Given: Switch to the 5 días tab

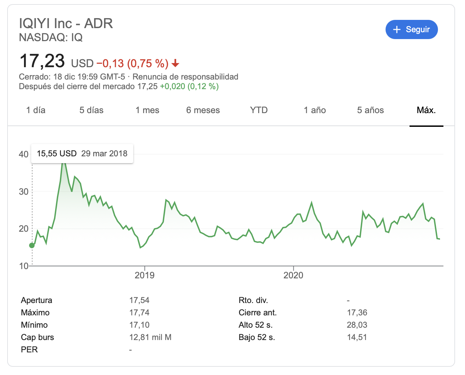Looking at the screenshot, I should pos(91,110).
